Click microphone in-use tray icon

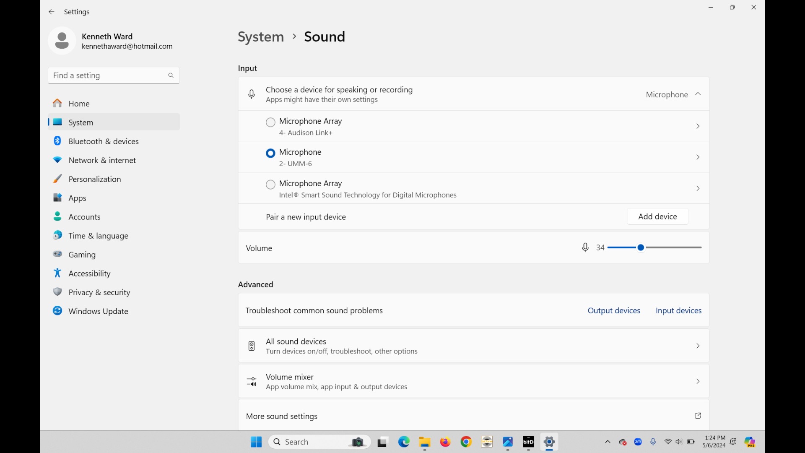(653, 442)
